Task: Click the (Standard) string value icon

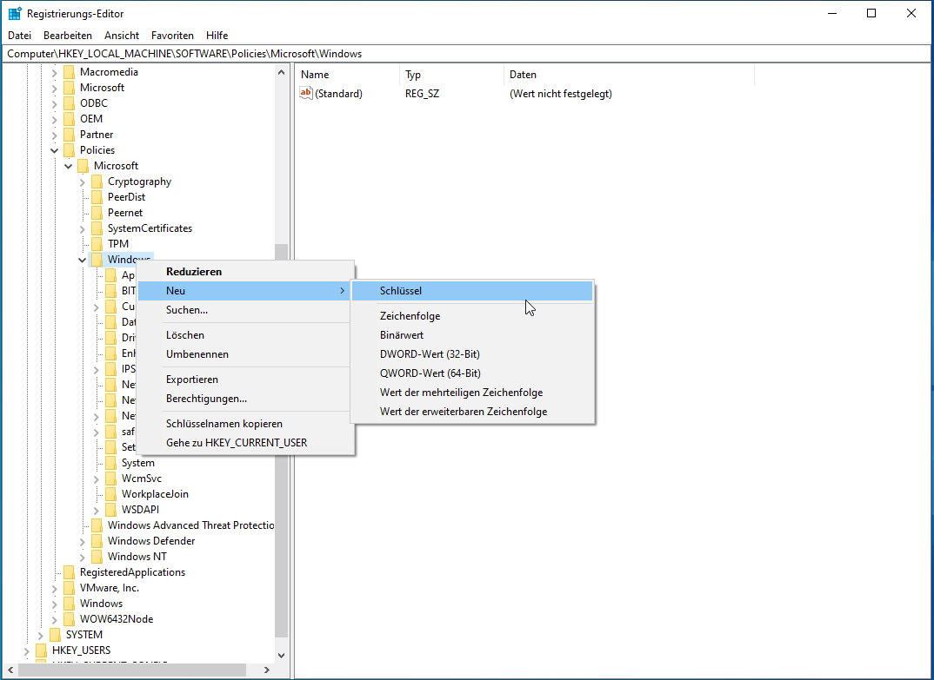Action: point(306,94)
